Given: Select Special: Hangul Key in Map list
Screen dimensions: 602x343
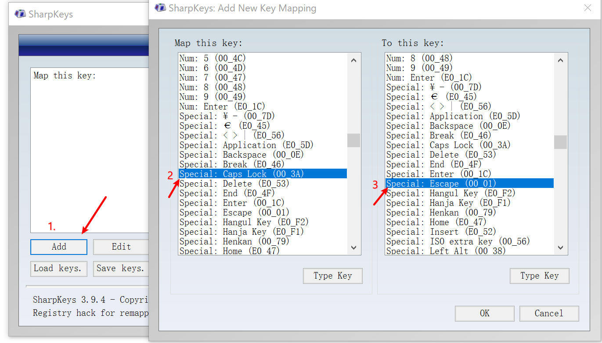Looking at the screenshot, I should [263, 222].
